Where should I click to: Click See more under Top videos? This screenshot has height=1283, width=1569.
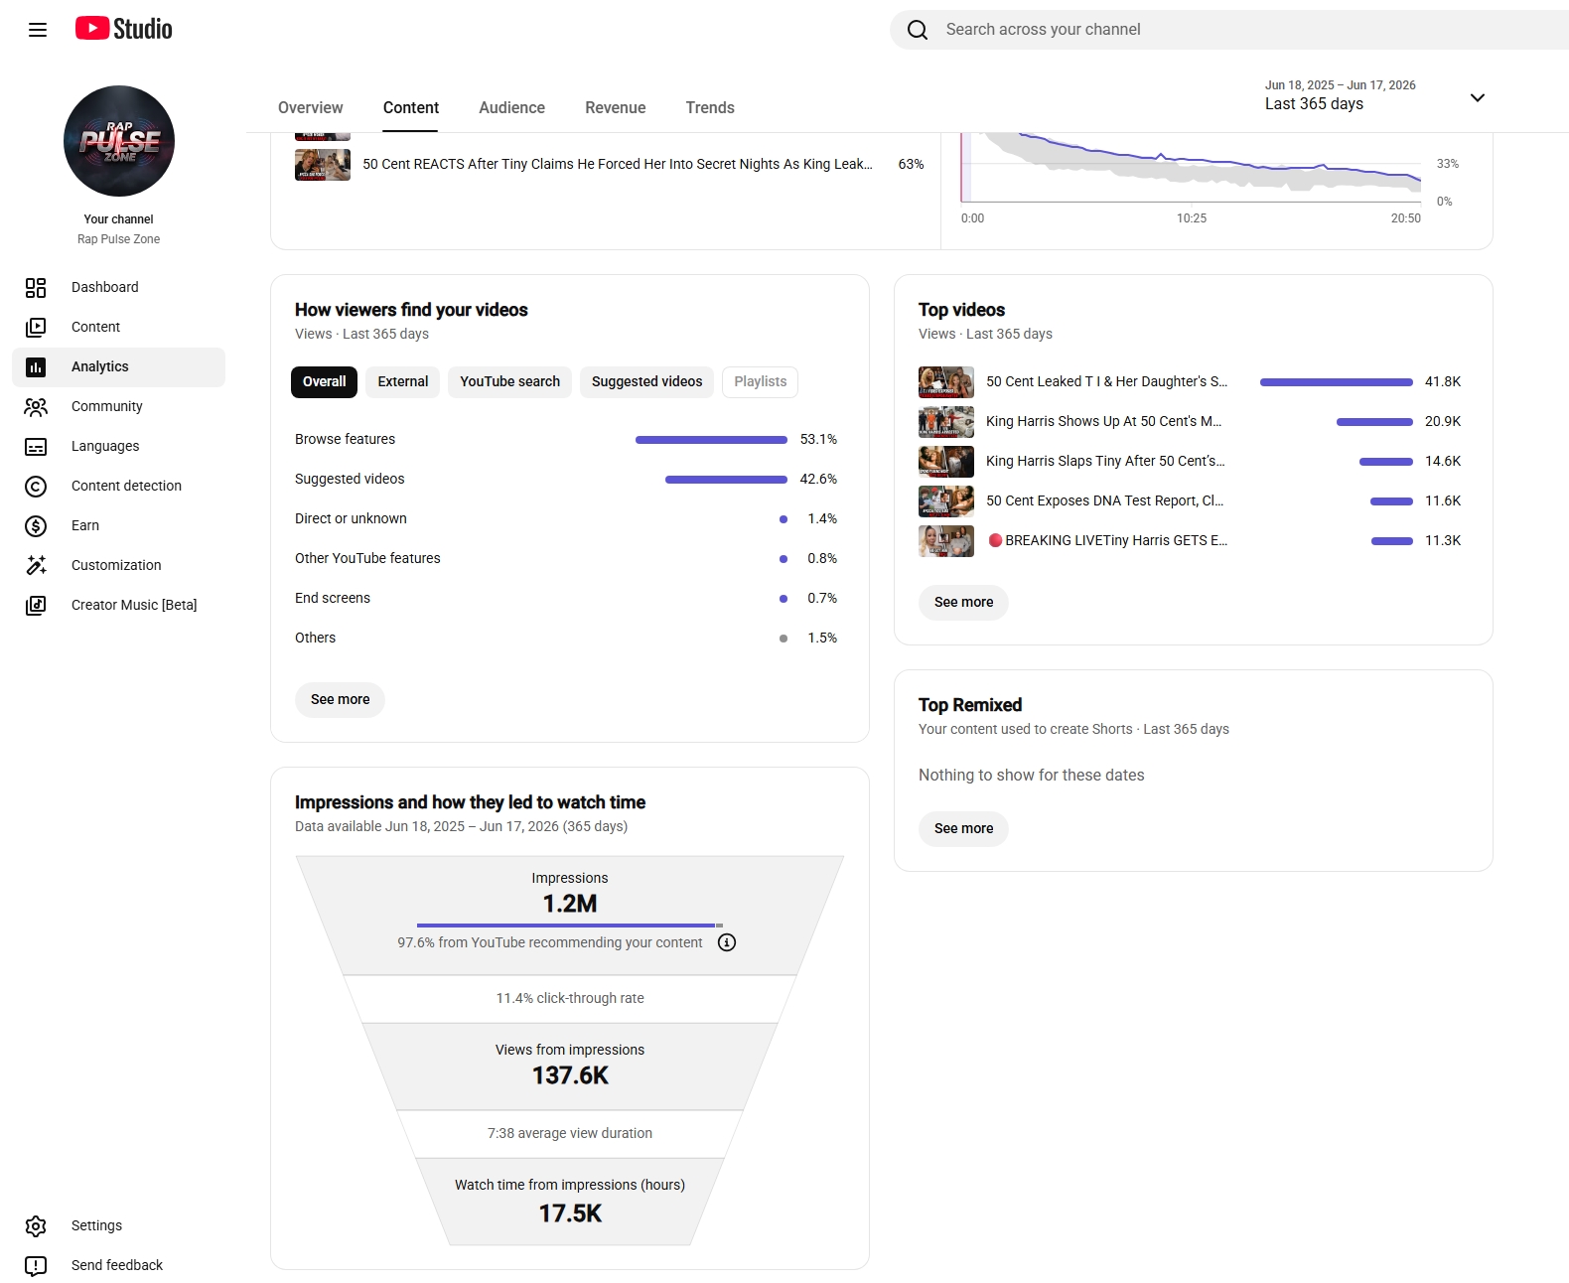[x=963, y=602]
